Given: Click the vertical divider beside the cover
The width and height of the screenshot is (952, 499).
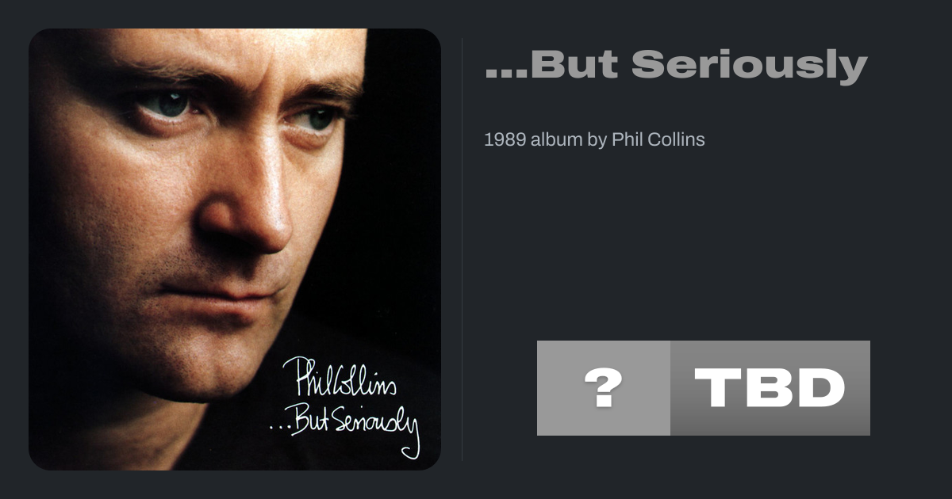Looking at the screenshot, I should (x=463, y=249).
